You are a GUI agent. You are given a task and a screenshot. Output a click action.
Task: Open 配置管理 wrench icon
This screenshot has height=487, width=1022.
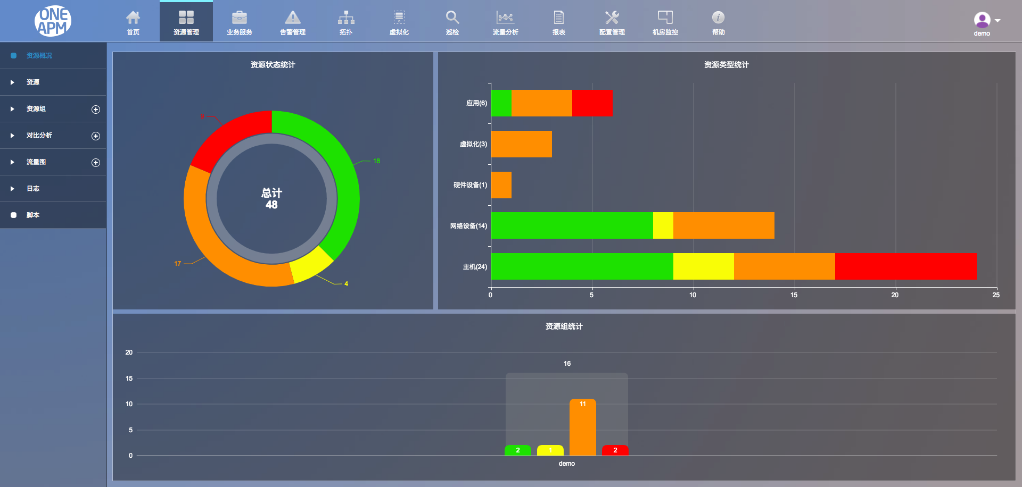pyautogui.click(x=612, y=18)
